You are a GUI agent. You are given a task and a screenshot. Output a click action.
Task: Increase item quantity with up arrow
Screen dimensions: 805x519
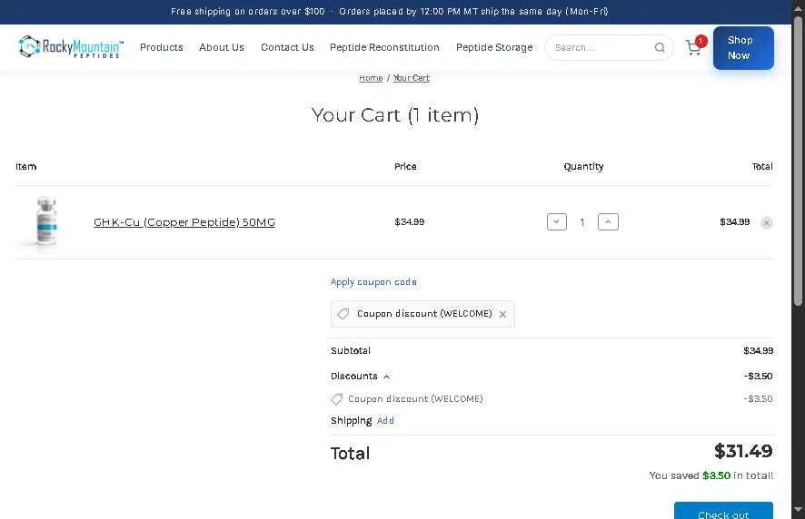pos(608,222)
